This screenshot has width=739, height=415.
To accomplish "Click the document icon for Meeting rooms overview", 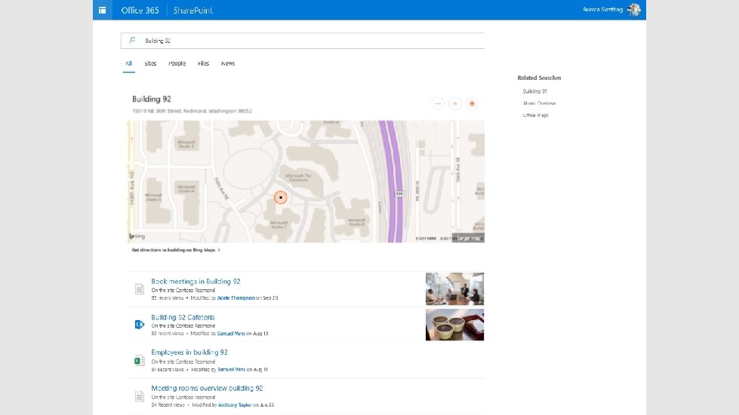I will [x=139, y=396].
